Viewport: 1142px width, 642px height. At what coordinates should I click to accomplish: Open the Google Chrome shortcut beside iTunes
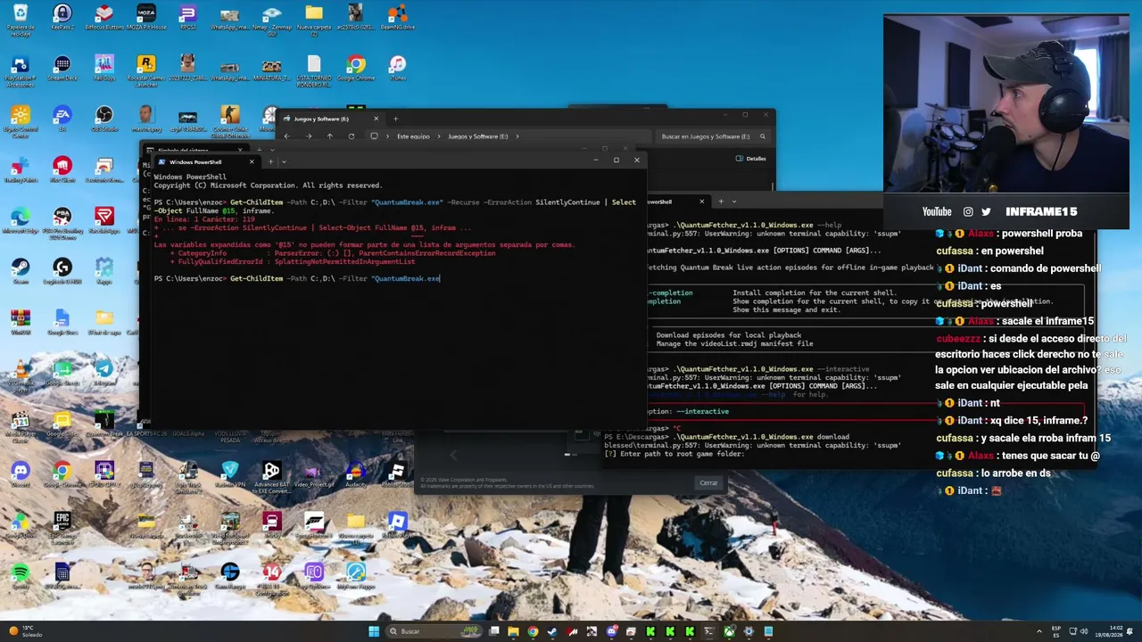(x=355, y=70)
